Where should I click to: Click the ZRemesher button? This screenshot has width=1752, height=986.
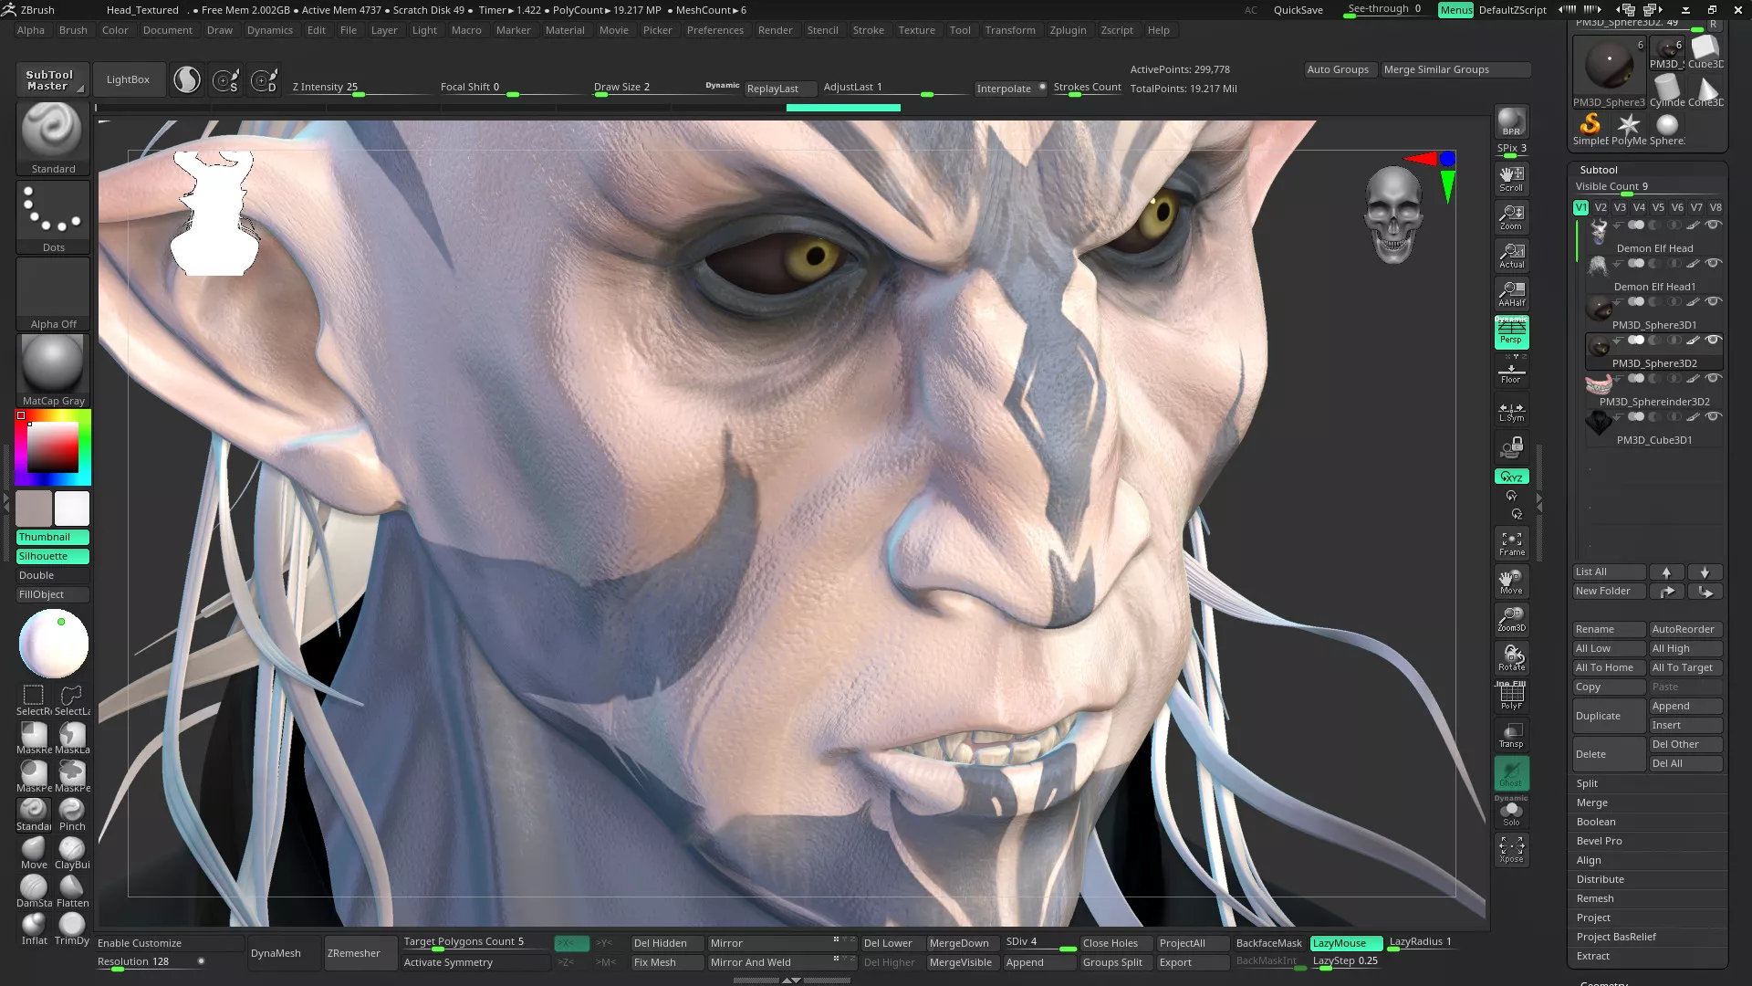(x=354, y=953)
